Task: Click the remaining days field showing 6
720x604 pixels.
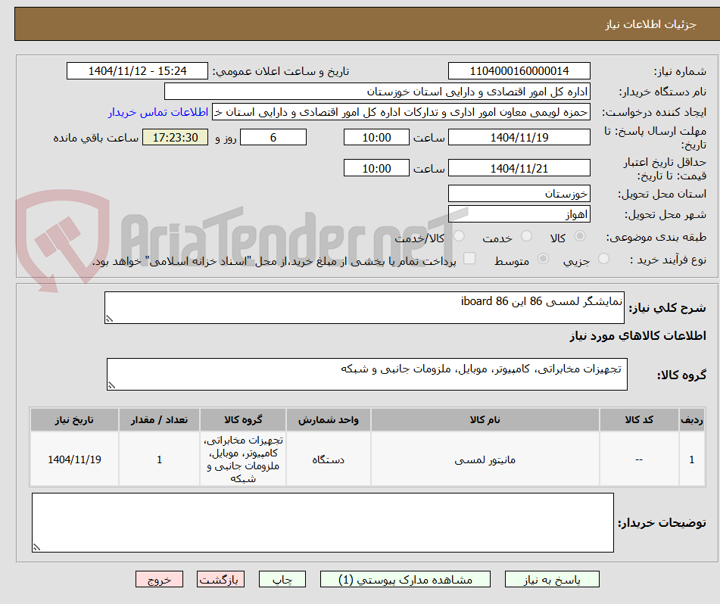Action: (x=273, y=137)
